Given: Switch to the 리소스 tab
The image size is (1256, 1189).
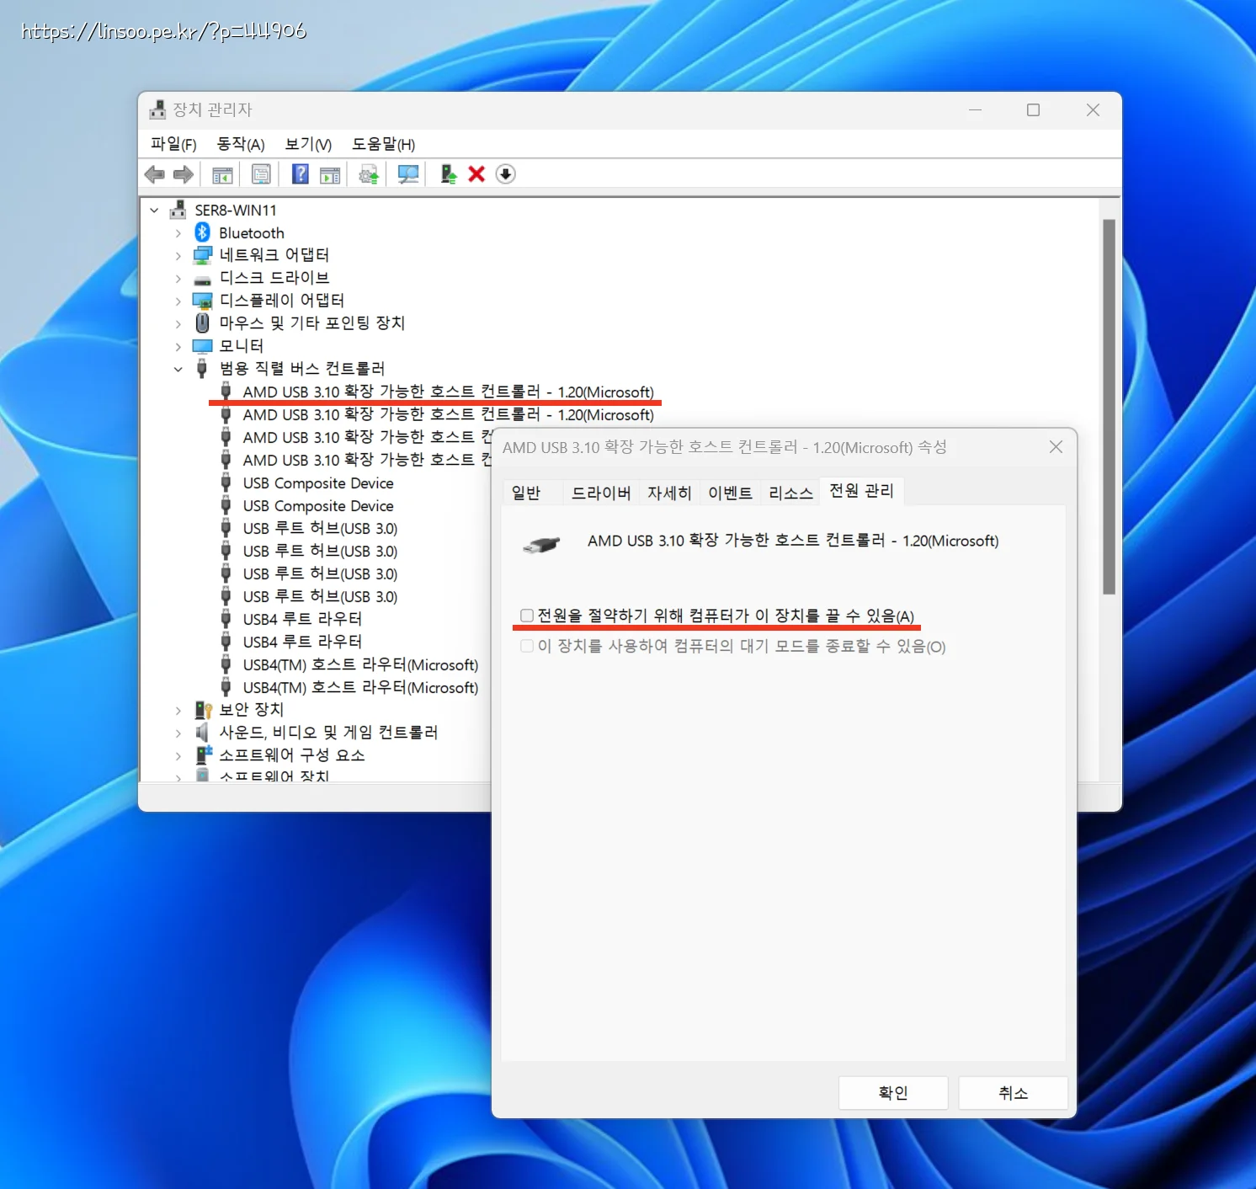Looking at the screenshot, I should tap(790, 493).
